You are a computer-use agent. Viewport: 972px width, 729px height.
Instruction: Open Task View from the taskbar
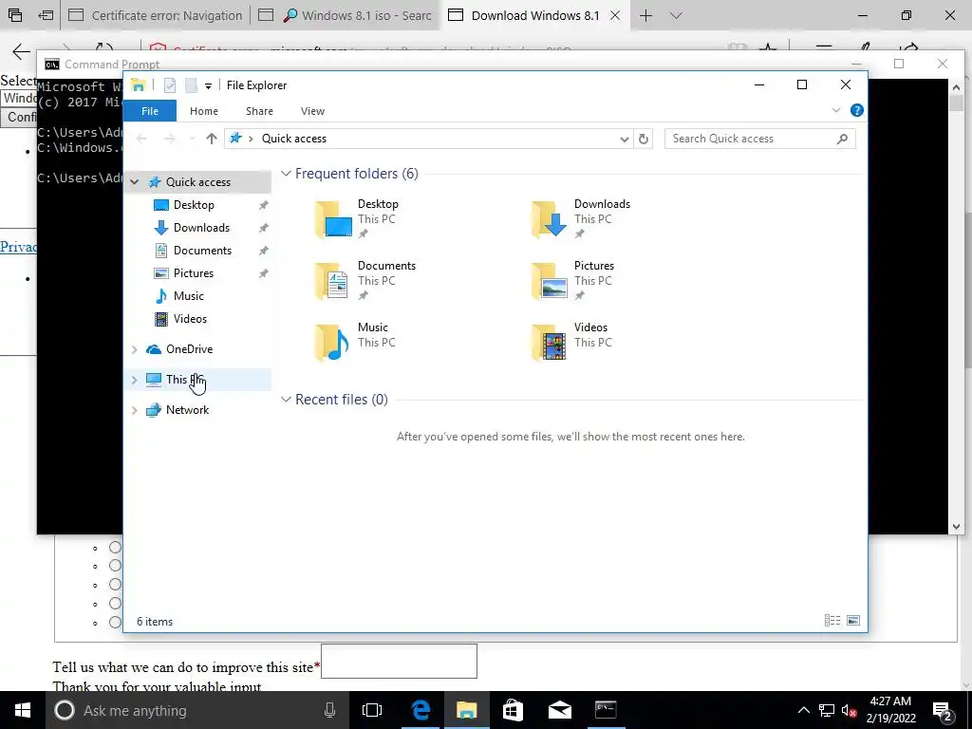(x=372, y=710)
